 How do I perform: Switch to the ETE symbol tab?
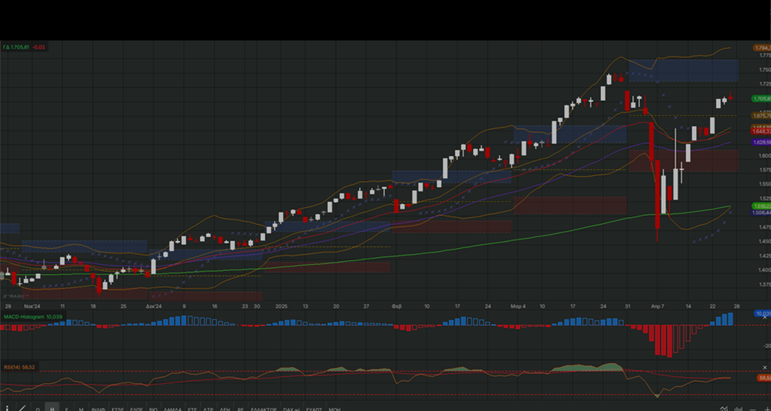(192, 409)
